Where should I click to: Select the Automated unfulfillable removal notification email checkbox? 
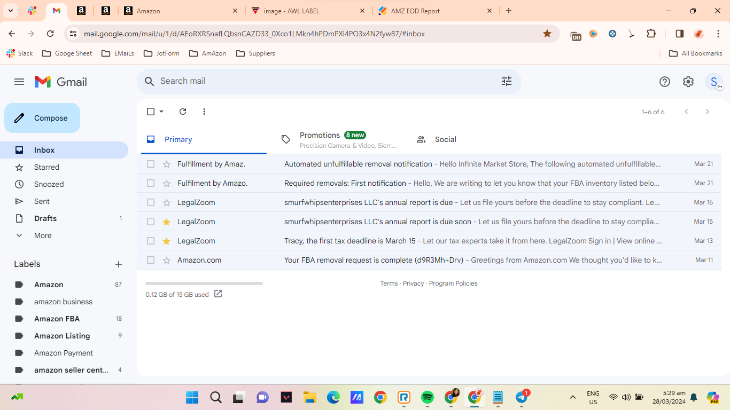coord(151,164)
